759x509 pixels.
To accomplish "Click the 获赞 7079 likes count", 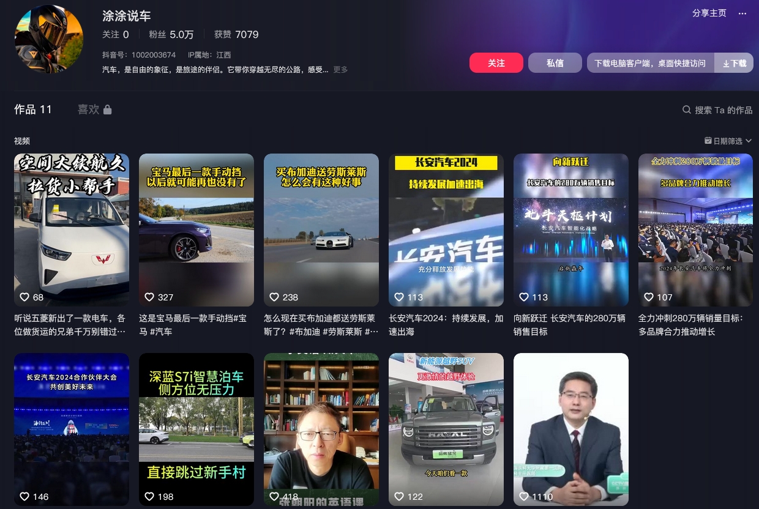I will [236, 34].
